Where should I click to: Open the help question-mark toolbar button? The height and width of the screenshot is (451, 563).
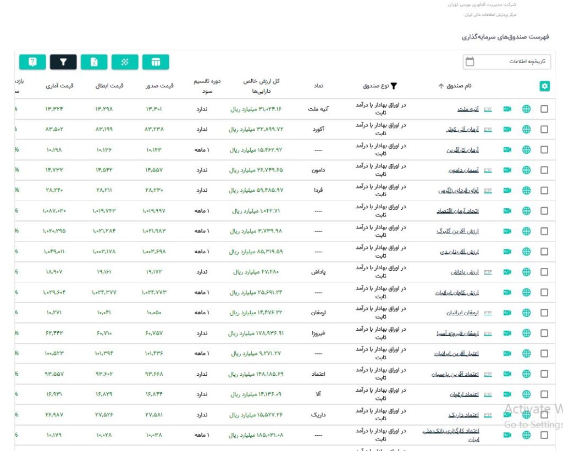pyautogui.click(x=32, y=62)
